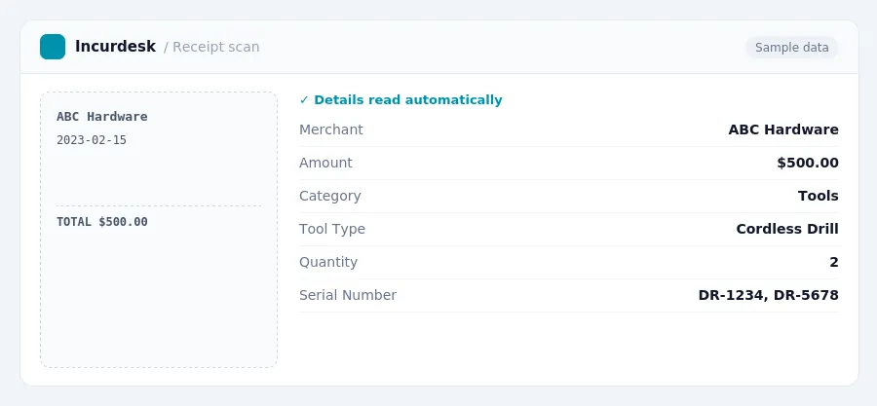Click the Category field label
Image resolution: width=877 pixels, height=406 pixels.
click(x=330, y=196)
